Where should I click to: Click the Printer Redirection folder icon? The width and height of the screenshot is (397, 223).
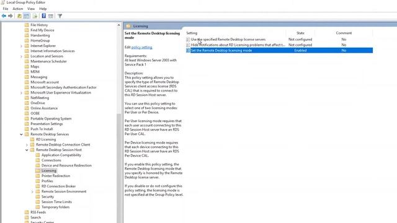(x=38, y=176)
